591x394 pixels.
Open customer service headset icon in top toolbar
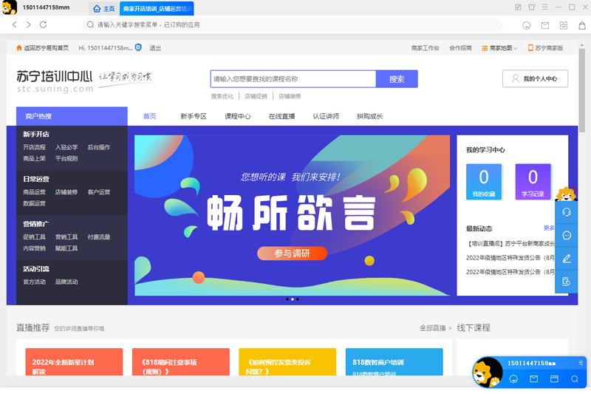(527, 25)
